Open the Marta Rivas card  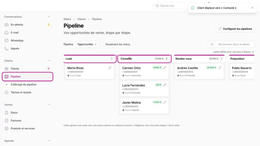click(x=90, y=71)
